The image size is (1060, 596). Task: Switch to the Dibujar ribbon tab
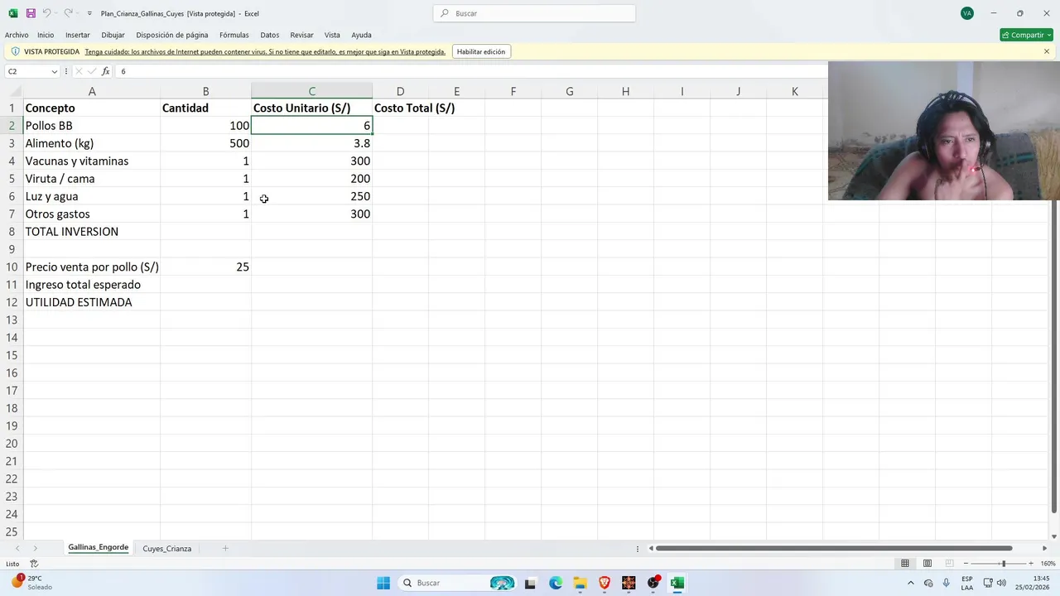pos(113,35)
